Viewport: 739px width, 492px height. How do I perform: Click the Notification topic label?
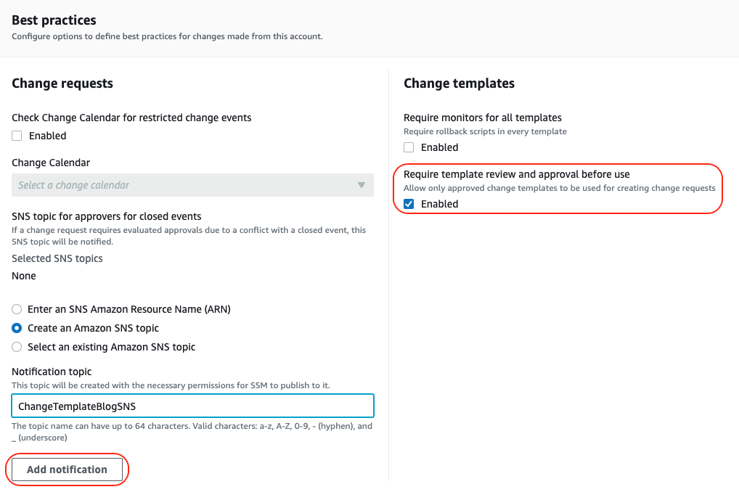coord(52,371)
